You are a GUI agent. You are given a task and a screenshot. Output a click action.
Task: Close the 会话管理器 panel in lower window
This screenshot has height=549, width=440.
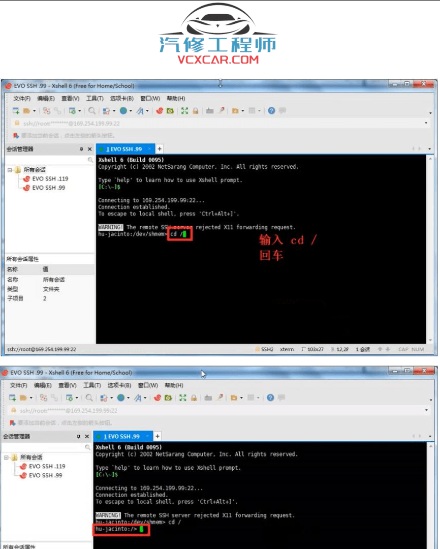coord(87,437)
